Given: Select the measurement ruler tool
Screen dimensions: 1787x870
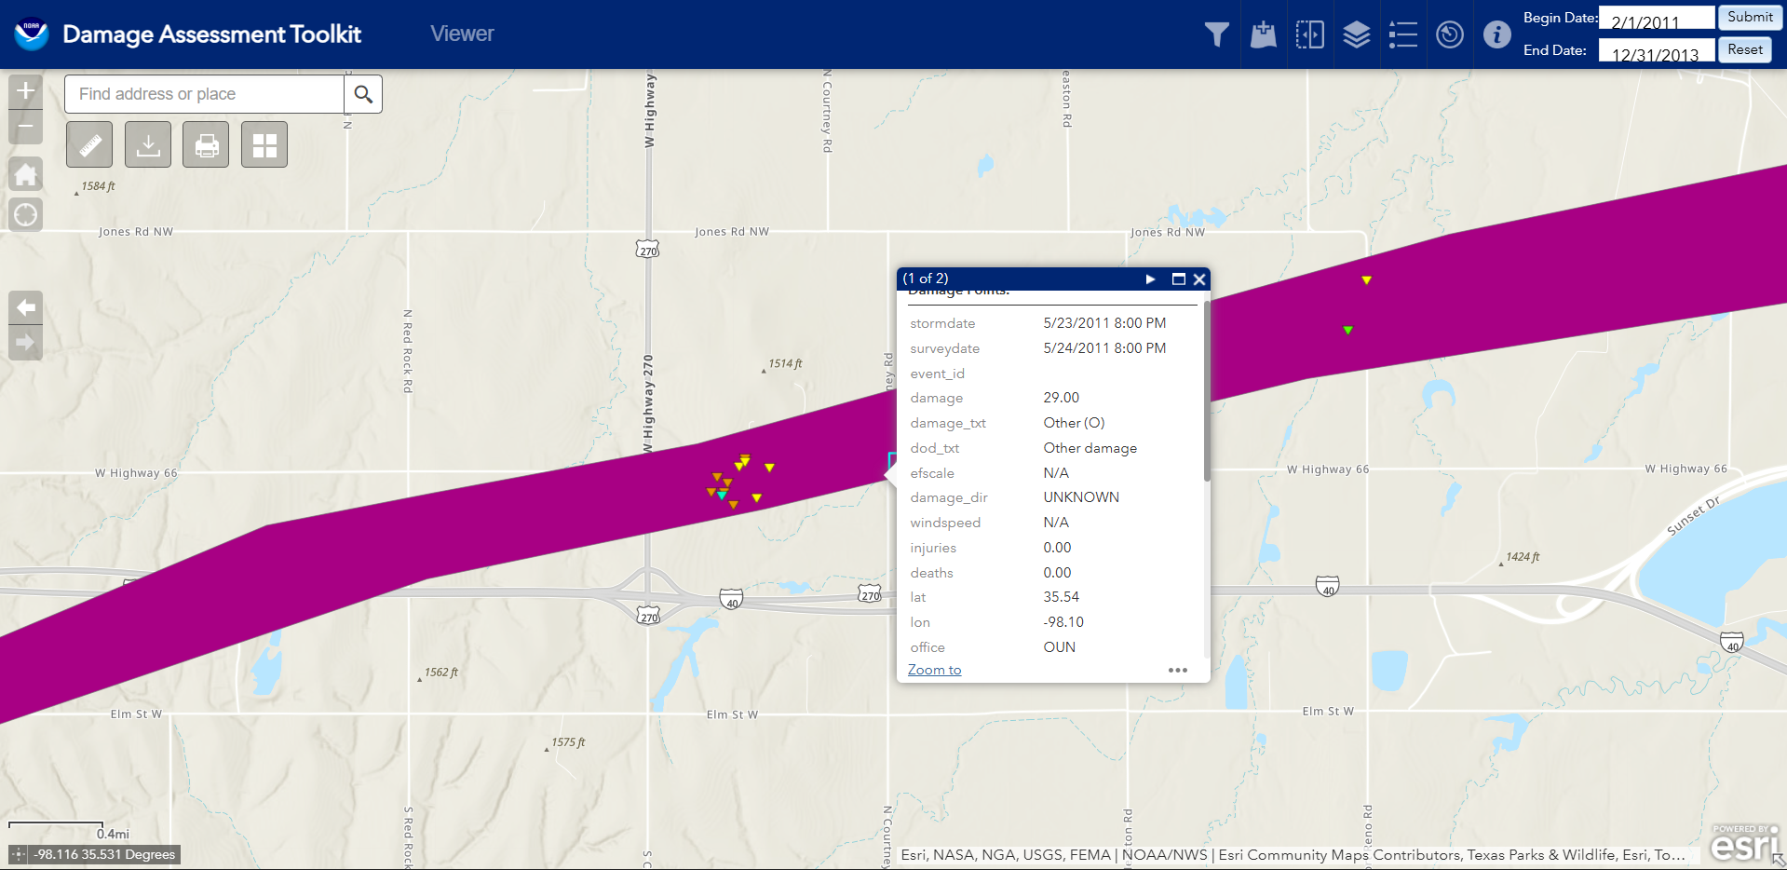Looking at the screenshot, I should tap(89, 145).
